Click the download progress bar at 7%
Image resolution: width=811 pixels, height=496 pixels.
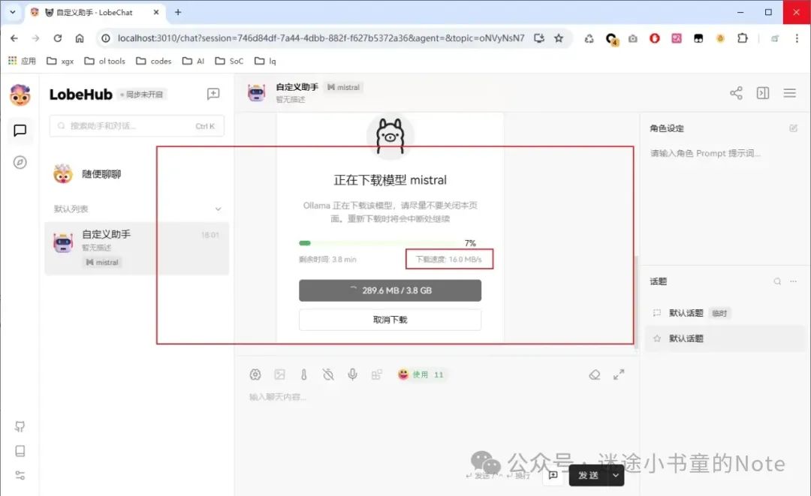point(379,243)
